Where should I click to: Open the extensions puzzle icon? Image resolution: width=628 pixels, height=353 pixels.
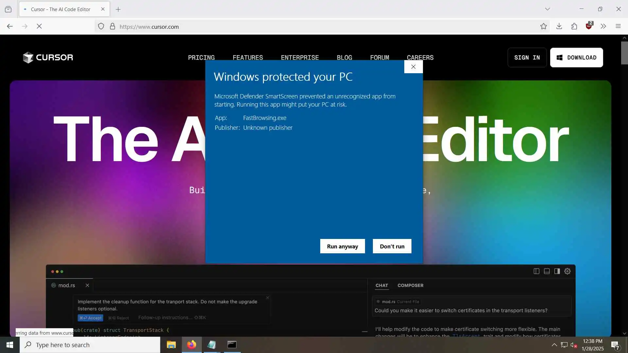point(574,26)
